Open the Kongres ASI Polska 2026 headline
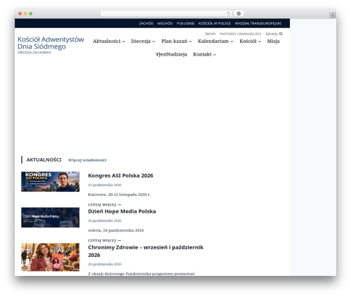 121,176
